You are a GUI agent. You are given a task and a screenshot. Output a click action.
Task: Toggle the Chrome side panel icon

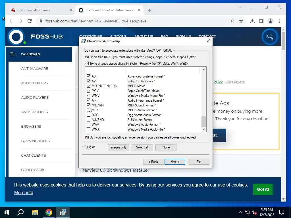click(261, 21)
